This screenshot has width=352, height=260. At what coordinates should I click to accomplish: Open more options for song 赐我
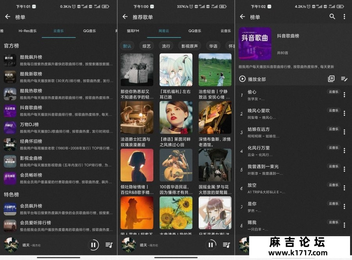(344, 225)
